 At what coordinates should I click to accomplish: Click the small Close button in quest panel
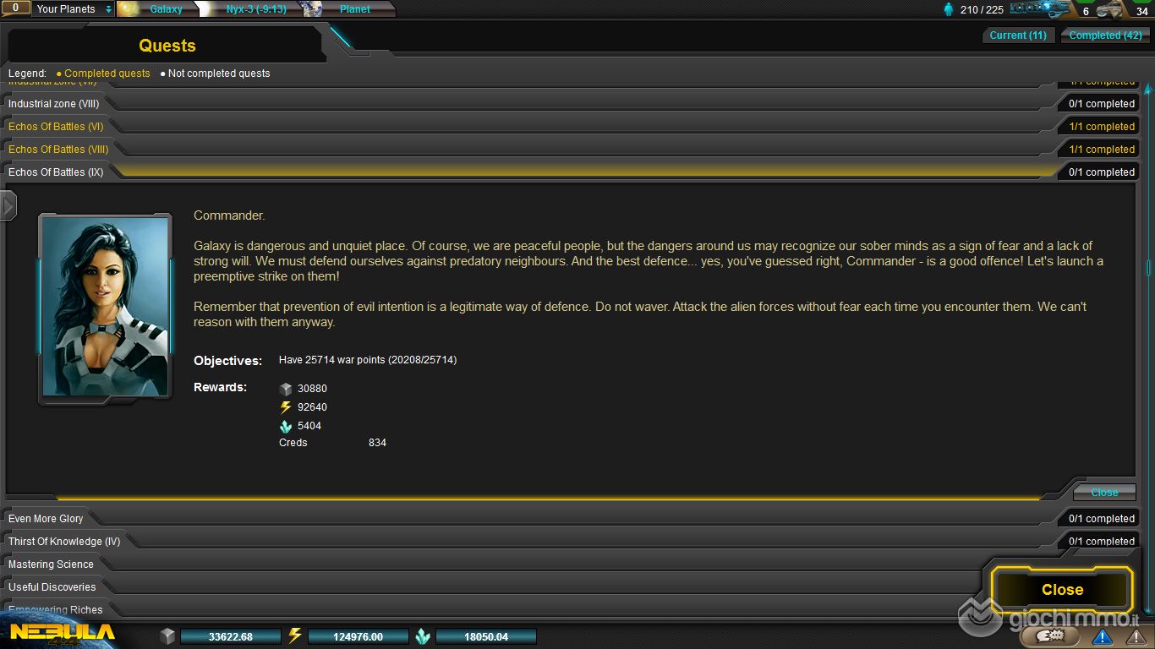click(1104, 493)
